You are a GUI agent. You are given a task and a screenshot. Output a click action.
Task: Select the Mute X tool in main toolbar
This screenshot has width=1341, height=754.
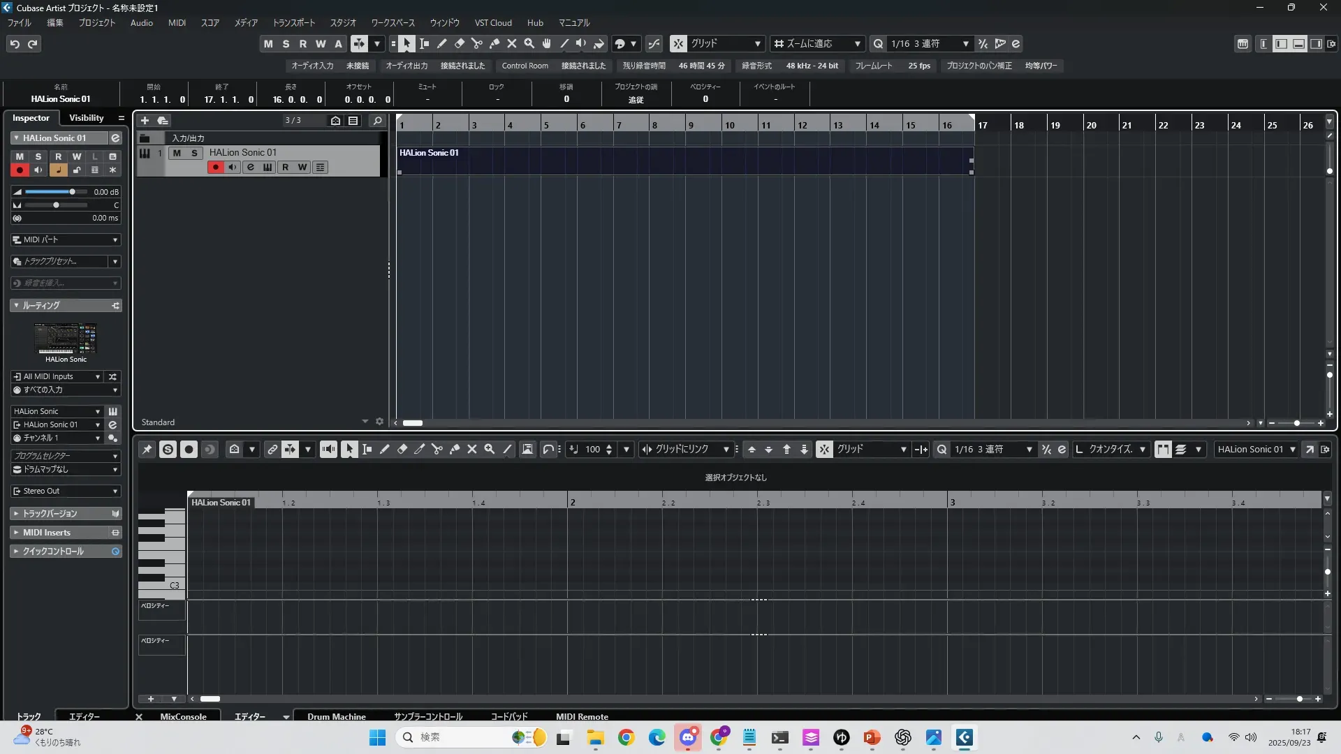click(x=512, y=44)
